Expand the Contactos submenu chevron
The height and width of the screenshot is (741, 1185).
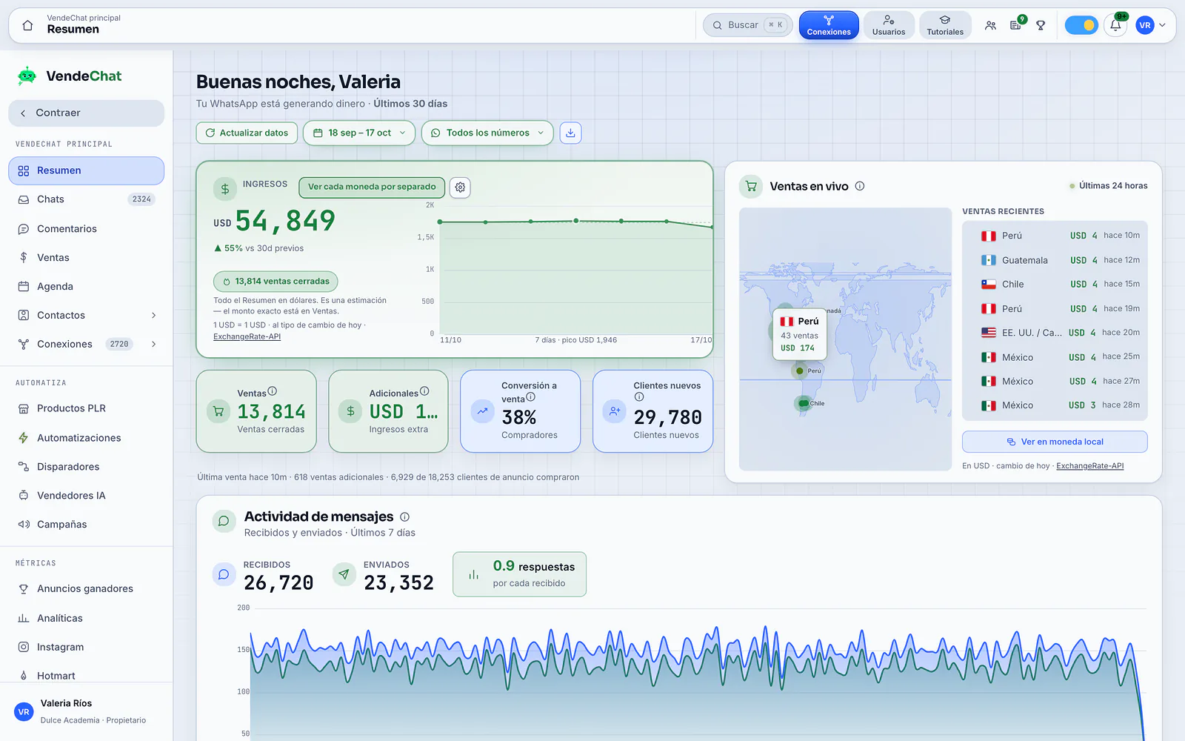click(x=154, y=316)
